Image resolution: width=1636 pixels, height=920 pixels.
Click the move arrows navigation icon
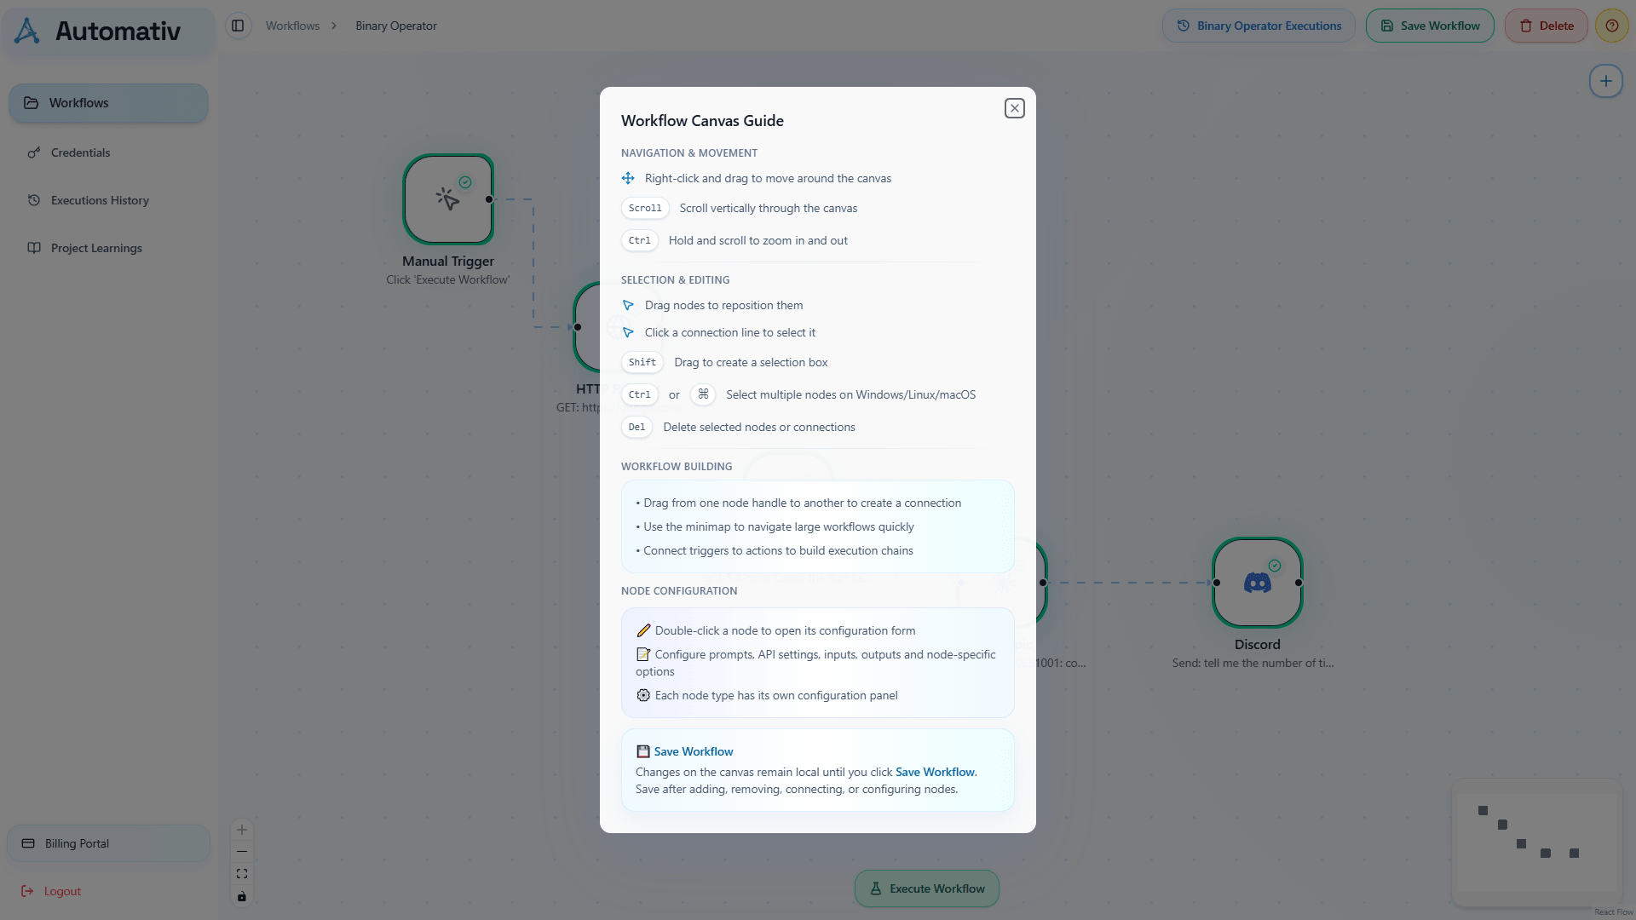[628, 178]
